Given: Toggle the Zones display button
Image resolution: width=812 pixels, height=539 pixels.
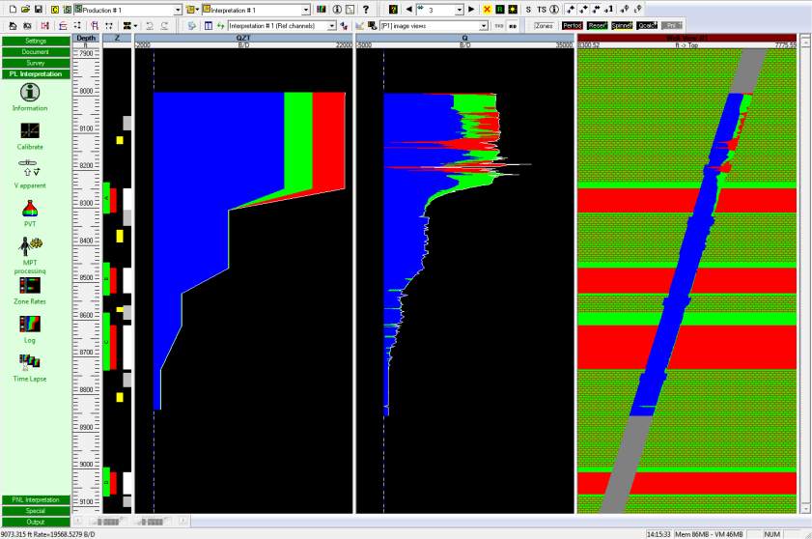Looking at the screenshot, I should click(x=544, y=25).
